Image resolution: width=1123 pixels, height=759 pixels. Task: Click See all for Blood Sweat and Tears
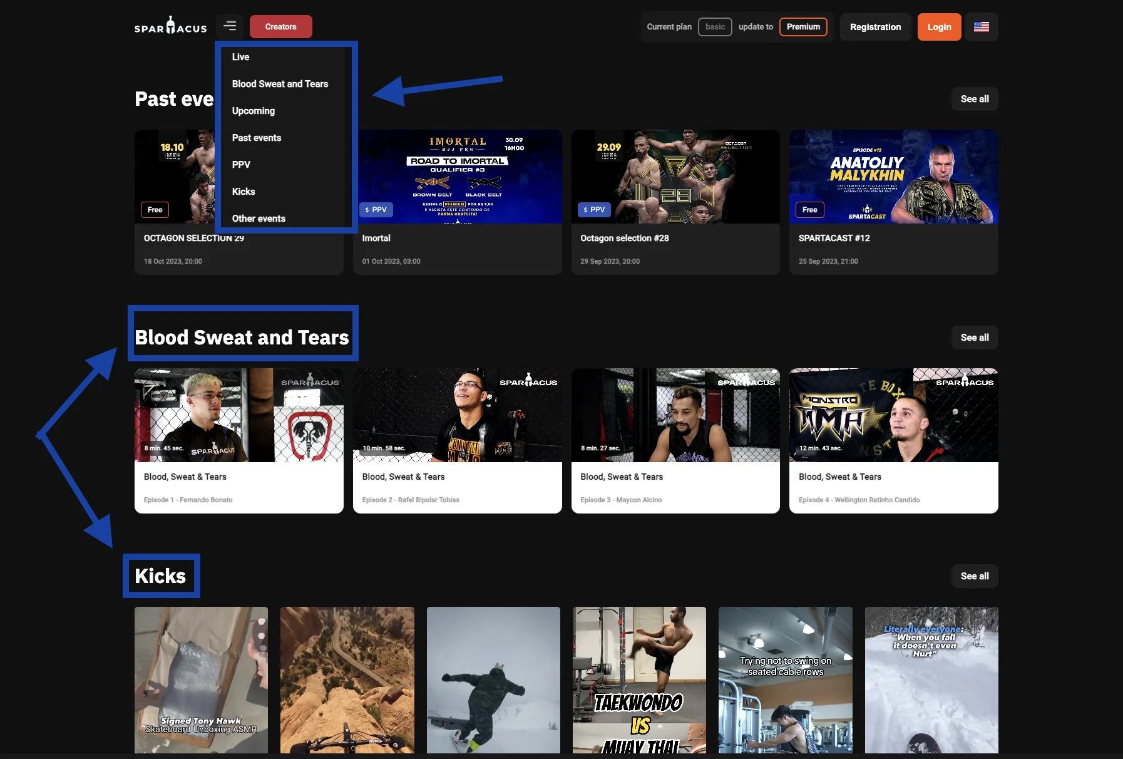tap(974, 338)
